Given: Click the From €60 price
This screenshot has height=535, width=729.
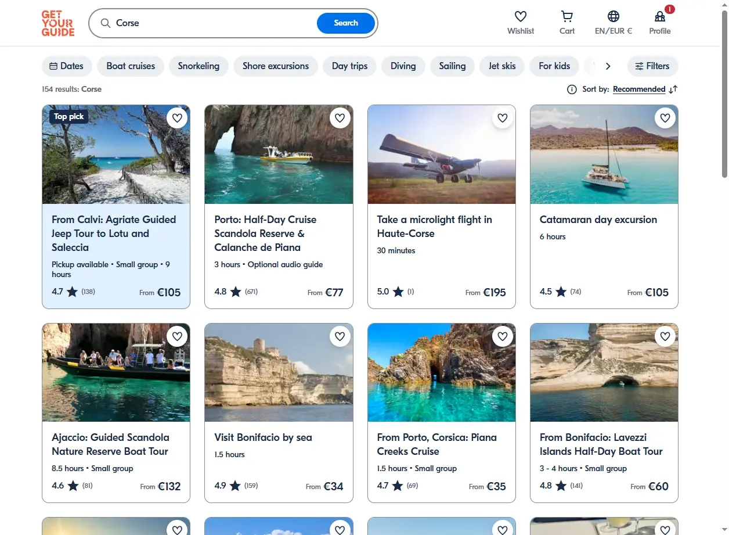Looking at the screenshot, I should pos(649,486).
